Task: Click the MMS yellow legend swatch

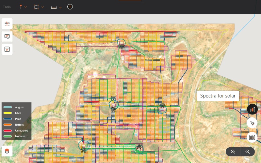Action: click(8, 113)
